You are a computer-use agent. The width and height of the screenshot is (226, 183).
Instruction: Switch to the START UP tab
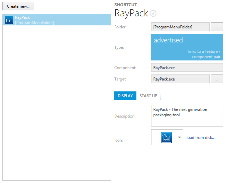click(148, 96)
